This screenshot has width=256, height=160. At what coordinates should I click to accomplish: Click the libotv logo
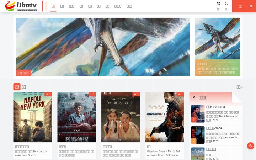tap(21, 6)
